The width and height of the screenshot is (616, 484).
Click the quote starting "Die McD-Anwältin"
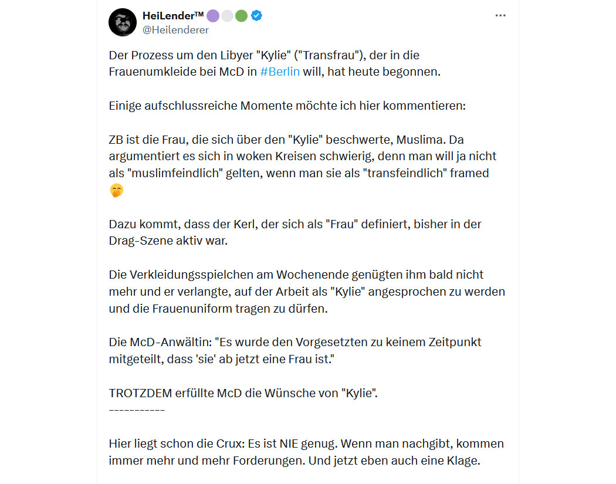coord(295,350)
